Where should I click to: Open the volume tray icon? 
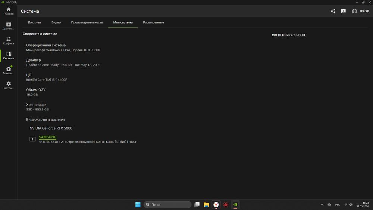(x=351, y=204)
